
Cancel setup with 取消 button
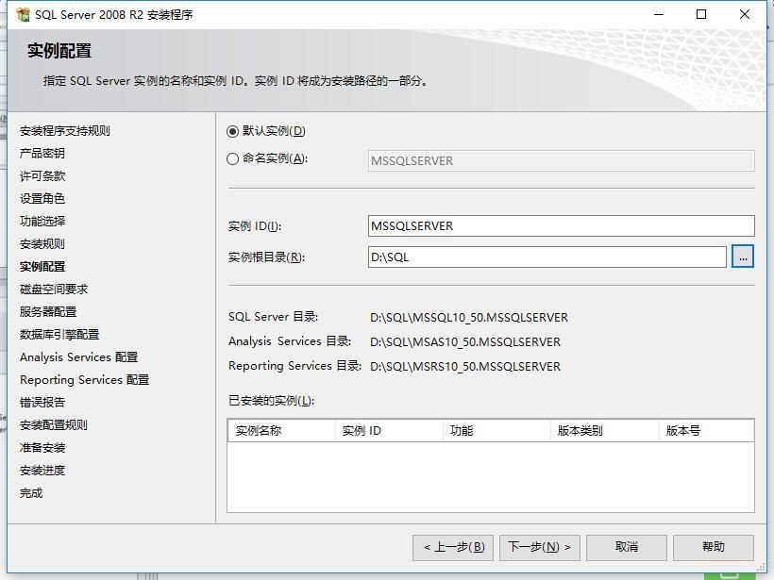(x=627, y=547)
